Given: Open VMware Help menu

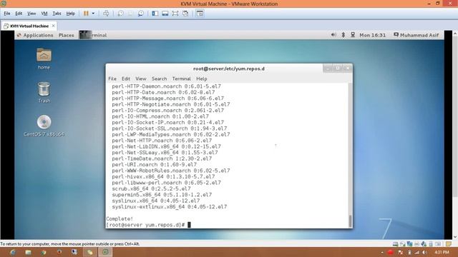Looking at the screenshot, I should (x=70, y=14).
